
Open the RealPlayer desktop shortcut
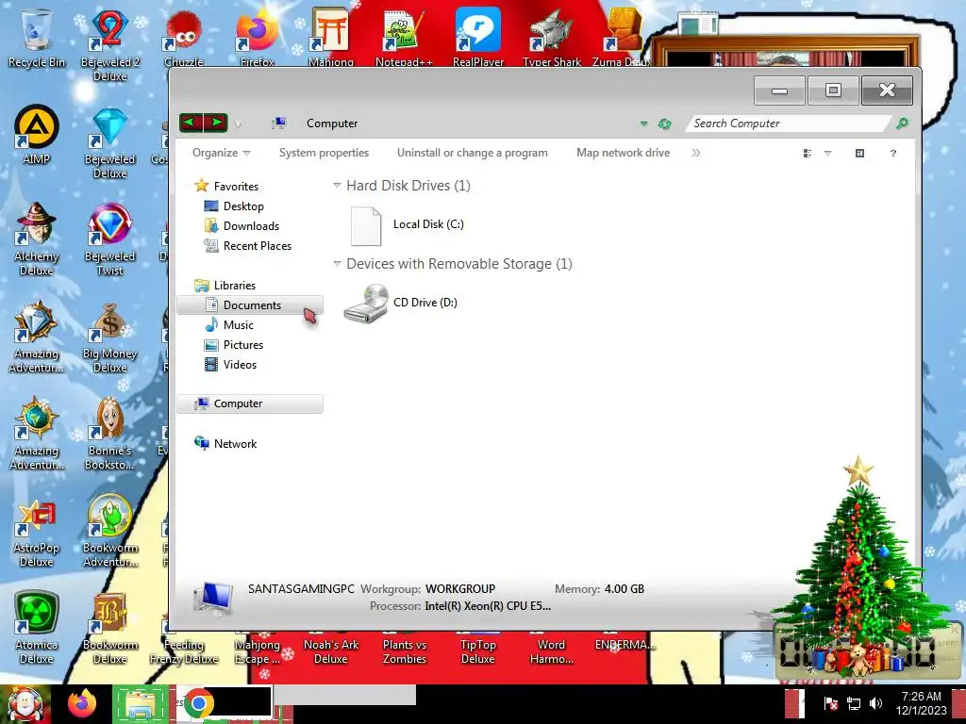coord(478,38)
